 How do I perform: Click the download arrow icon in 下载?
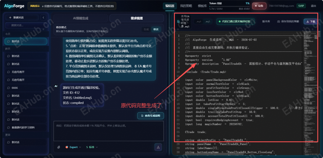pos(308,22)
